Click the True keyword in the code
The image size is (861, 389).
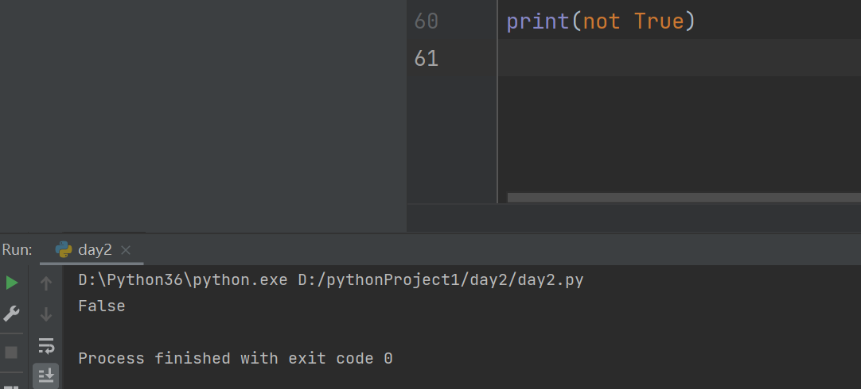click(x=660, y=21)
